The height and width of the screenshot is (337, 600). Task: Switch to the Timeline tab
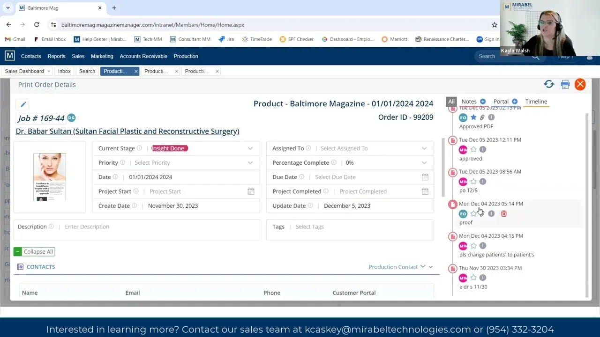[536, 102]
